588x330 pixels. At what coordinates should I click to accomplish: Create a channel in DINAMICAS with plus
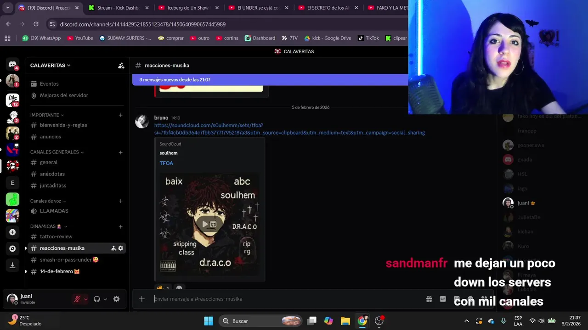pyautogui.click(x=120, y=226)
